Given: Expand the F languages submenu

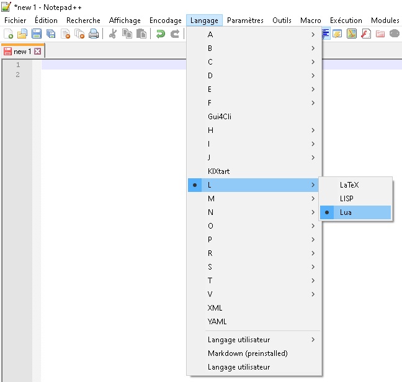Looking at the screenshot, I should tap(254, 102).
